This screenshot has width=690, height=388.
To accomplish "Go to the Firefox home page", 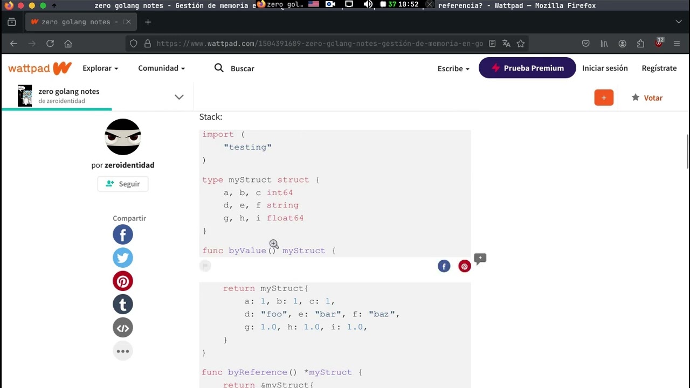I will (x=68, y=44).
